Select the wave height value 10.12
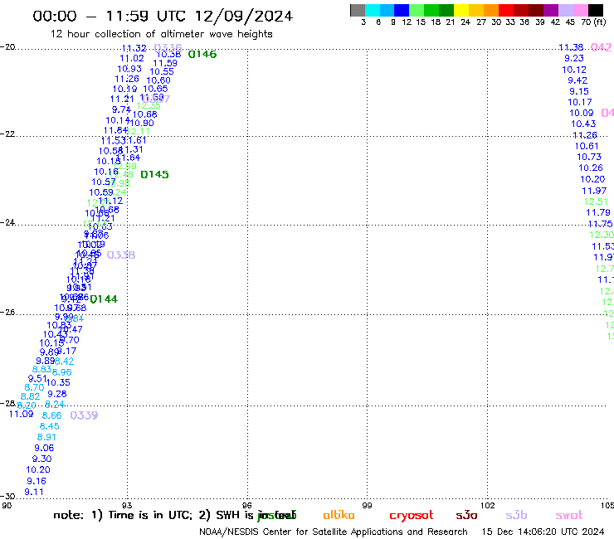 [x=574, y=70]
